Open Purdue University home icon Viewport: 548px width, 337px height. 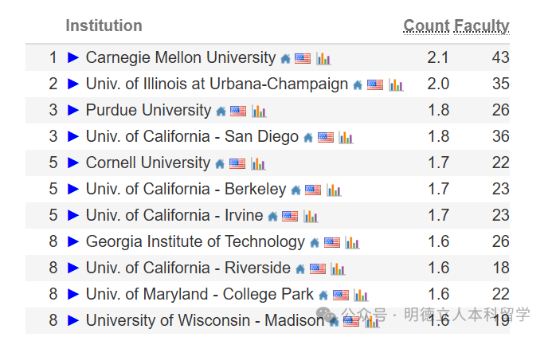(x=221, y=112)
